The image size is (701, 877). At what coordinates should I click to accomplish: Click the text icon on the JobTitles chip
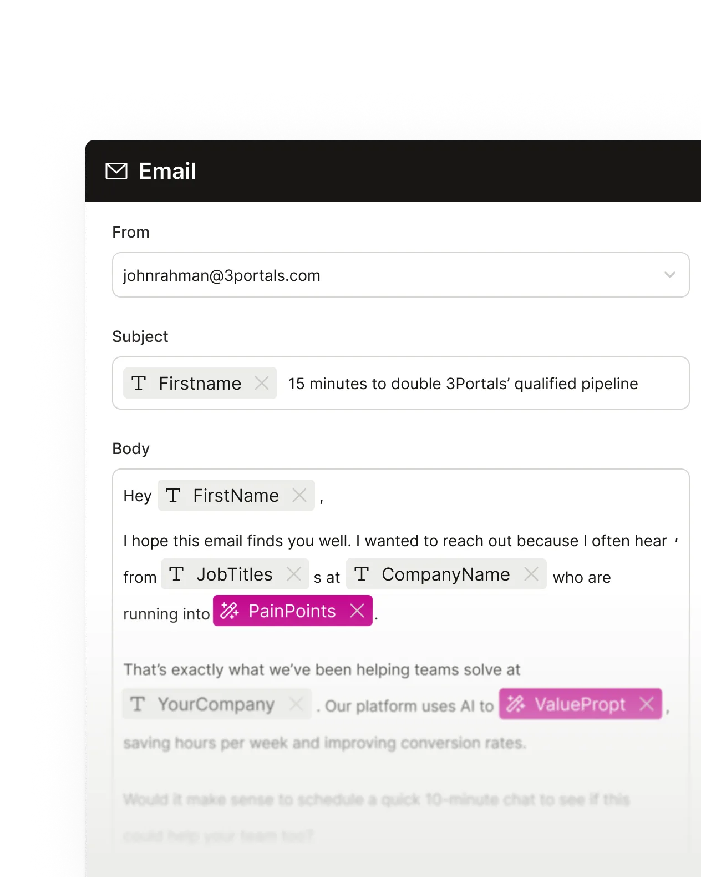click(176, 574)
